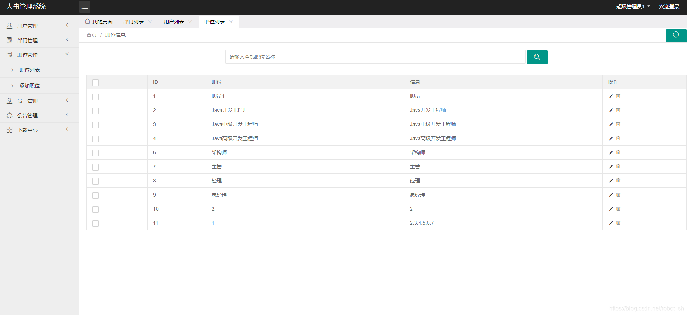Click the 用户管理 sidebar person icon
Image resolution: width=687 pixels, height=315 pixels.
tap(9, 26)
